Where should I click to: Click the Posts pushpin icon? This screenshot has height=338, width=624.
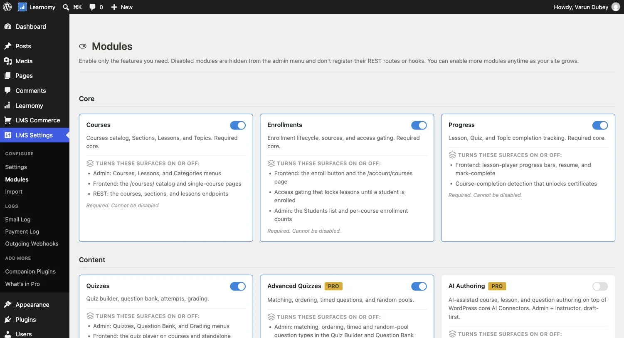pos(7,46)
